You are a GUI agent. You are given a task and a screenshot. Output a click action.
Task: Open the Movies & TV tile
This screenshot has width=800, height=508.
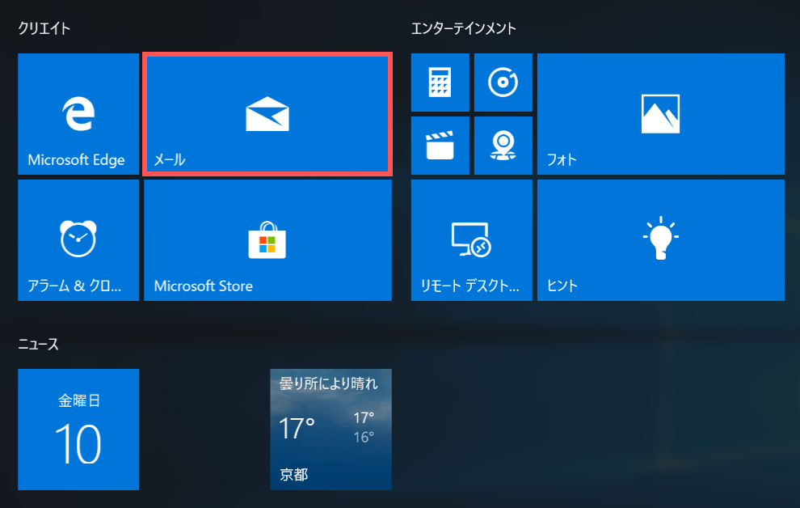pyautogui.click(x=440, y=146)
